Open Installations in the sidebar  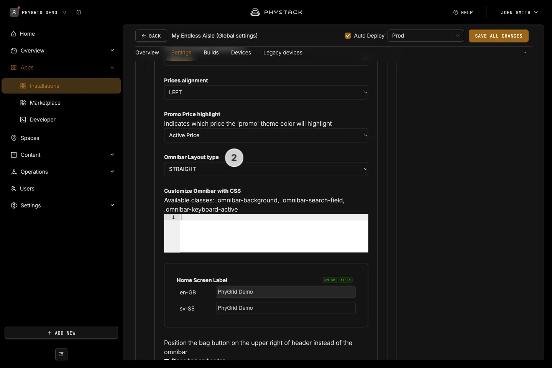coord(61,86)
